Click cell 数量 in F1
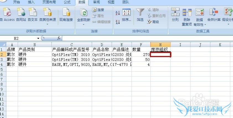Viewport: 233px width, 118px height. coord(141,49)
